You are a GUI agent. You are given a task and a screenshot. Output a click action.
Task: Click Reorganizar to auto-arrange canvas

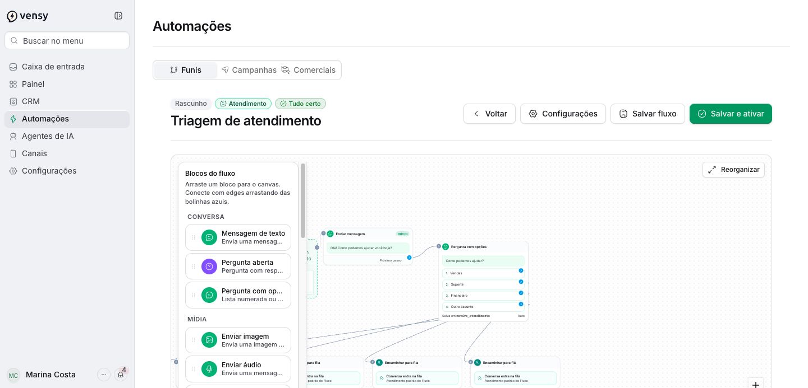pos(733,170)
